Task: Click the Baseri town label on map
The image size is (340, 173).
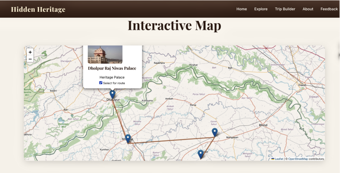Action: 54,91
